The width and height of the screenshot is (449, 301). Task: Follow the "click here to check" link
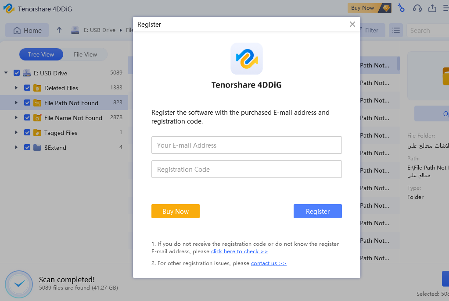pyautogui.click(x=239, y=251)
